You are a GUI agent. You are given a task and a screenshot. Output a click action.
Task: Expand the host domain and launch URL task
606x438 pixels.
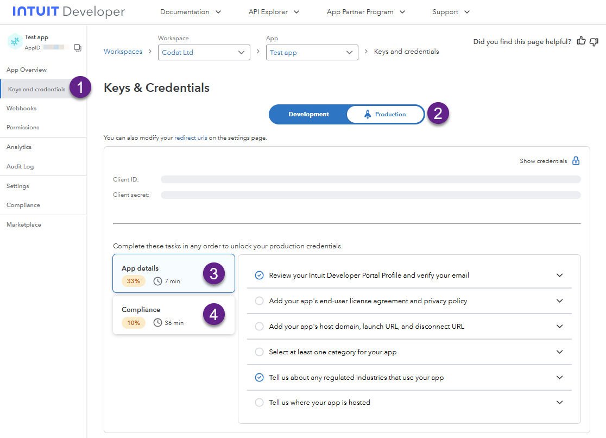pos(560,327)
